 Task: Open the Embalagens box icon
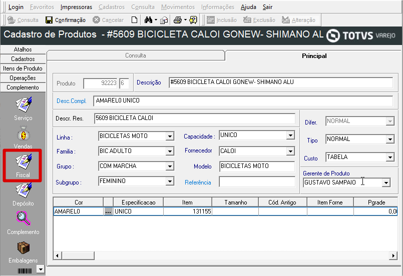point(24,247)
